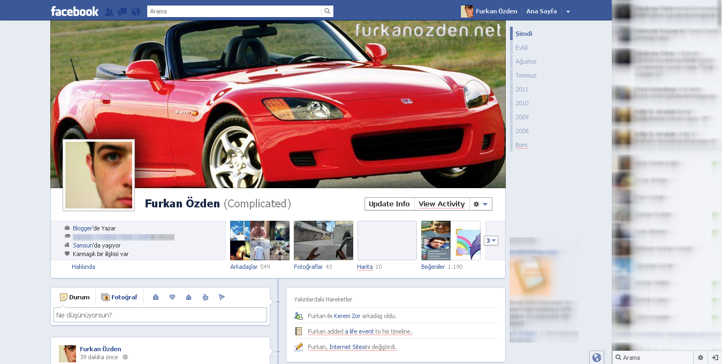Jump to Born in the timeline navigator
This screenshot has height=364, width=722.
click(x=521, y=145)
